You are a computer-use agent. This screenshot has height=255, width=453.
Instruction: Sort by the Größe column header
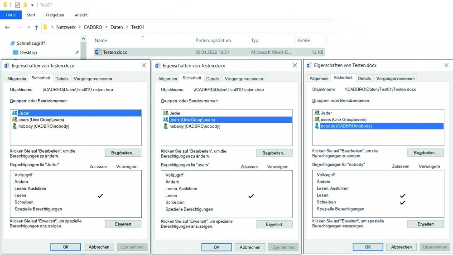304,40
